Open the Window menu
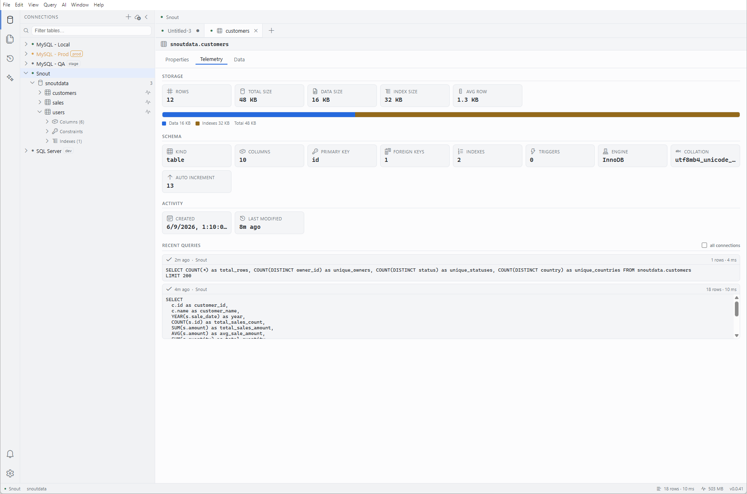Viewport: 747px width, 494px height. [x=80, y=5]
